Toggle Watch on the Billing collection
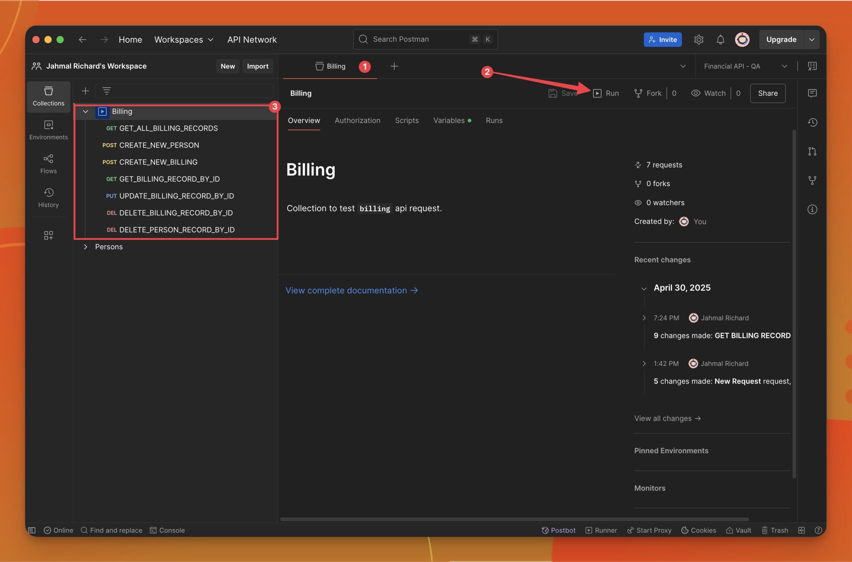 click(x=708, y=93)
